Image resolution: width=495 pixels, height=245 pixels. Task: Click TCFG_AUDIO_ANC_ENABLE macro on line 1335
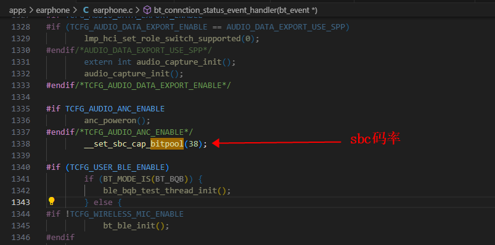(x=115, y=109)
